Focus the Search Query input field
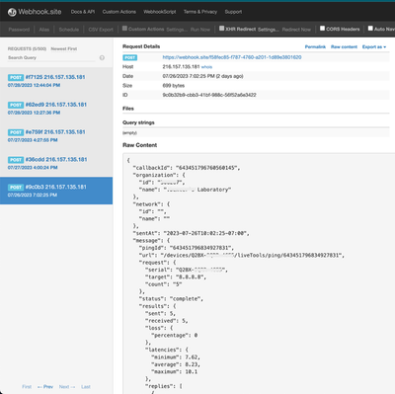Screen dimensions: 395x394 pos(51,58)
